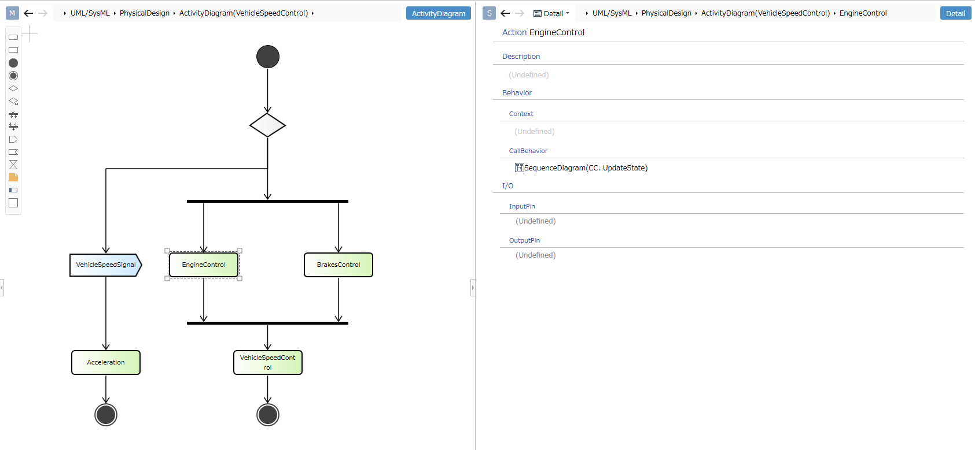This screenshot has height=450, width=975.
Task: Toggle the center splitter collapse handle
Action: pos(473,287)
